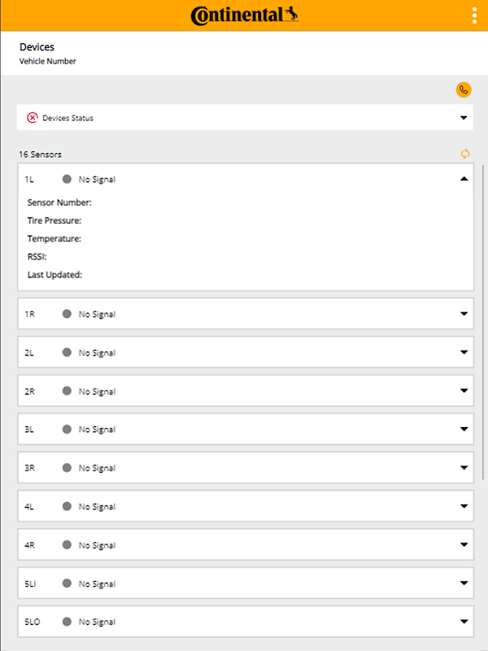Select the 3L sensor row label

[x=30, y=430]
